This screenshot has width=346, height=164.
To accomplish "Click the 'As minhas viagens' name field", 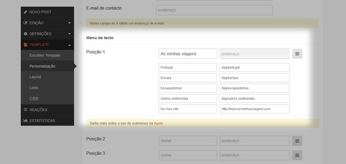I will 188,54.
